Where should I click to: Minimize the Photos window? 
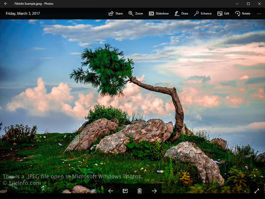[237, 4]
